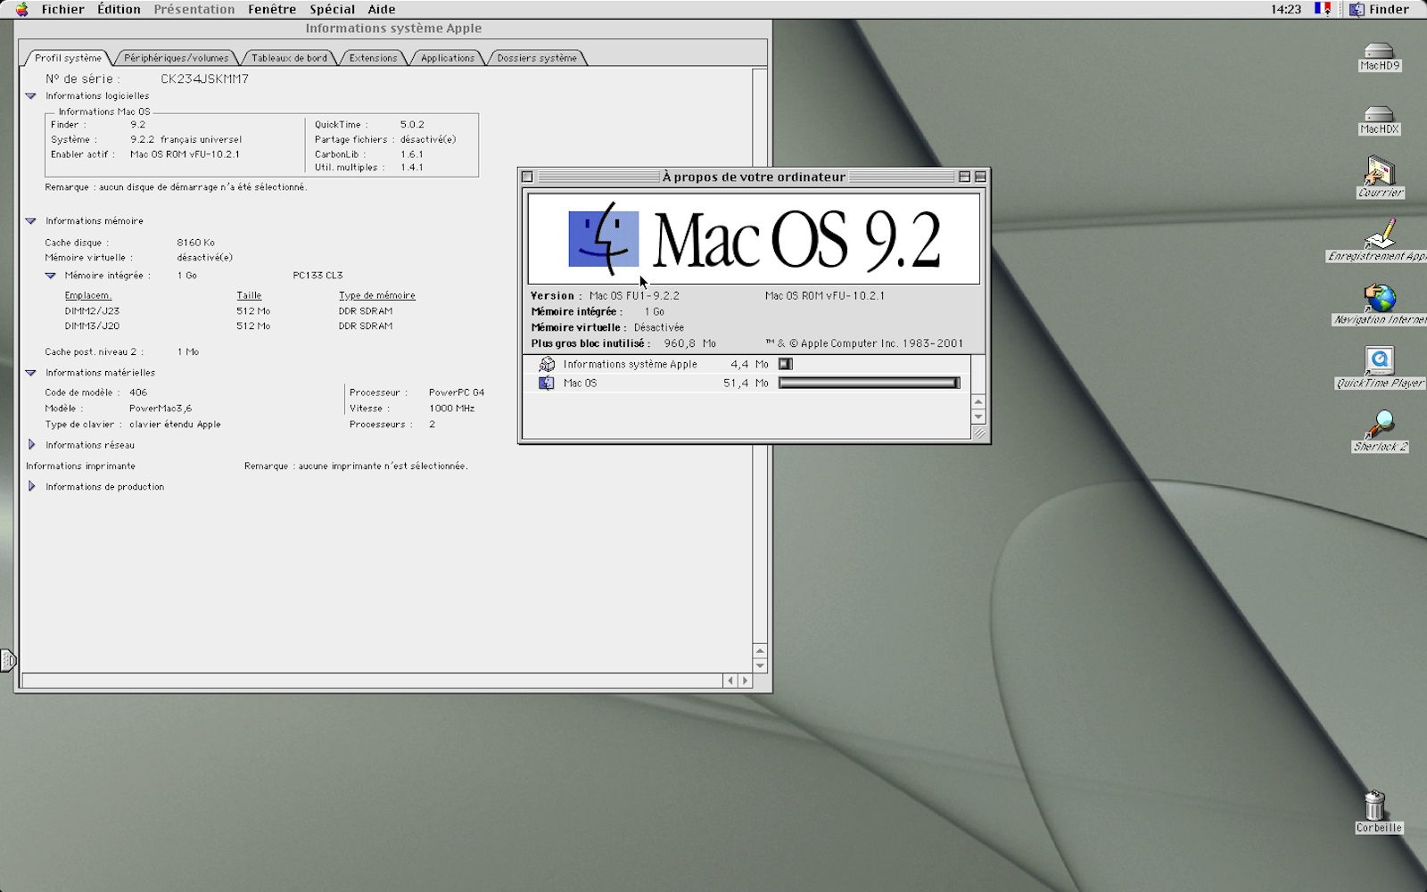Select the Navigation Internet globe icon

(x=1380, y=297)
